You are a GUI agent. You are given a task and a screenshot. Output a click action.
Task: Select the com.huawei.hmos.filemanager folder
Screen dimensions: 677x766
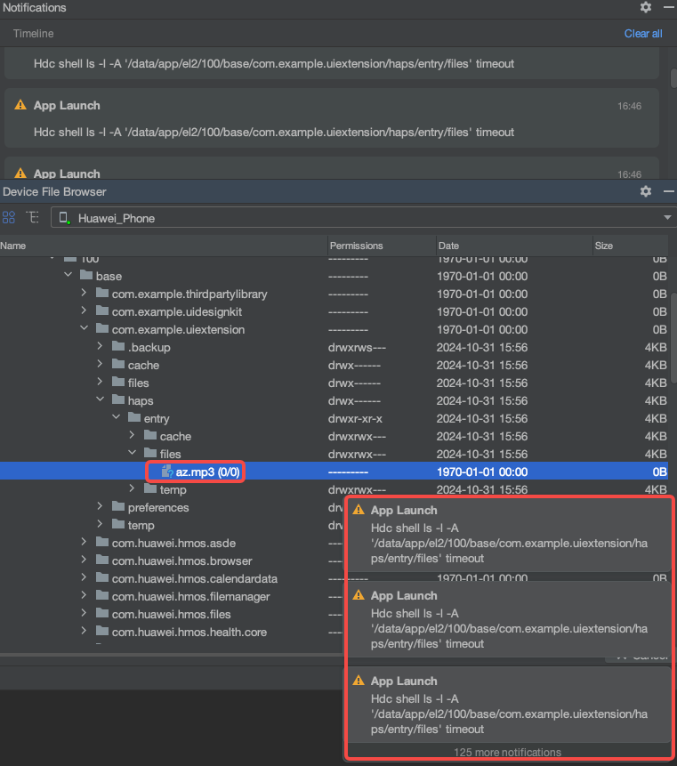(190, 597)
